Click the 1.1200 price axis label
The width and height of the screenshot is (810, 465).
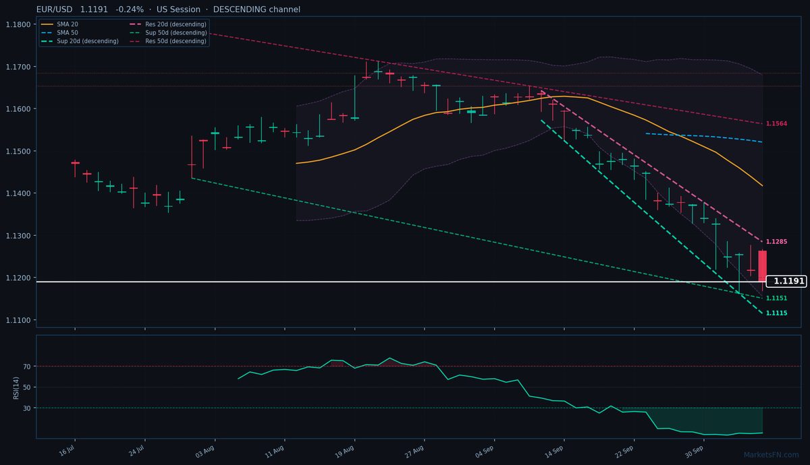(x=18, y=278)
